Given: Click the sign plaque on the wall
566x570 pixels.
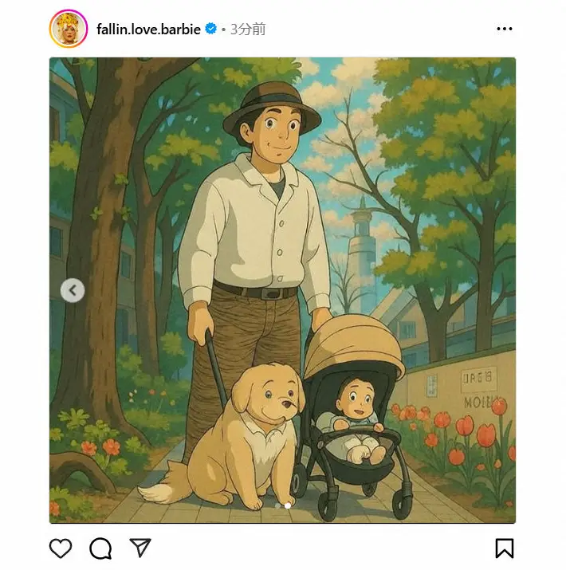Looking at the screenshot, I should [x=478, y=379].
